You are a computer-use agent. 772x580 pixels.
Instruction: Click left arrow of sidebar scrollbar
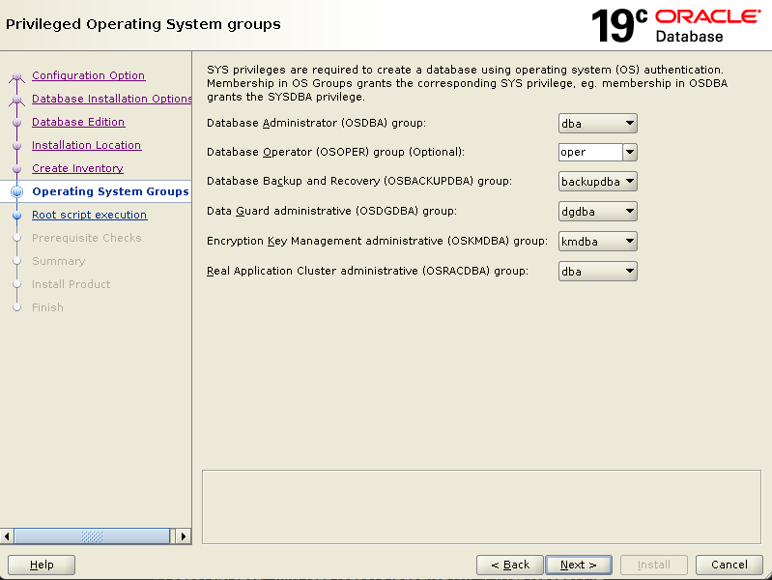tap(7, 536)
